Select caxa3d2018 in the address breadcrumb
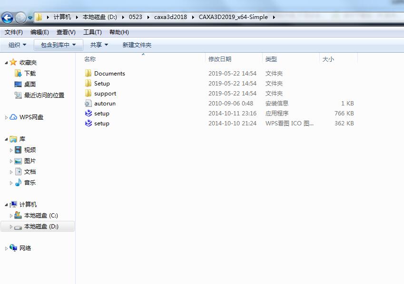Screen dimensions: 404x284 170,17
